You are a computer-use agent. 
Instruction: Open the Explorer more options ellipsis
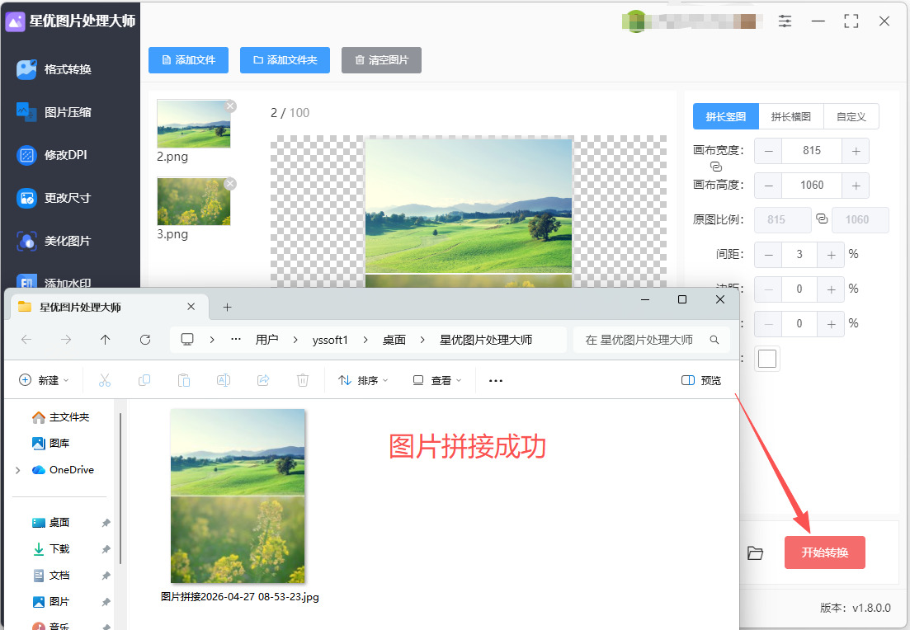[496, 380]
